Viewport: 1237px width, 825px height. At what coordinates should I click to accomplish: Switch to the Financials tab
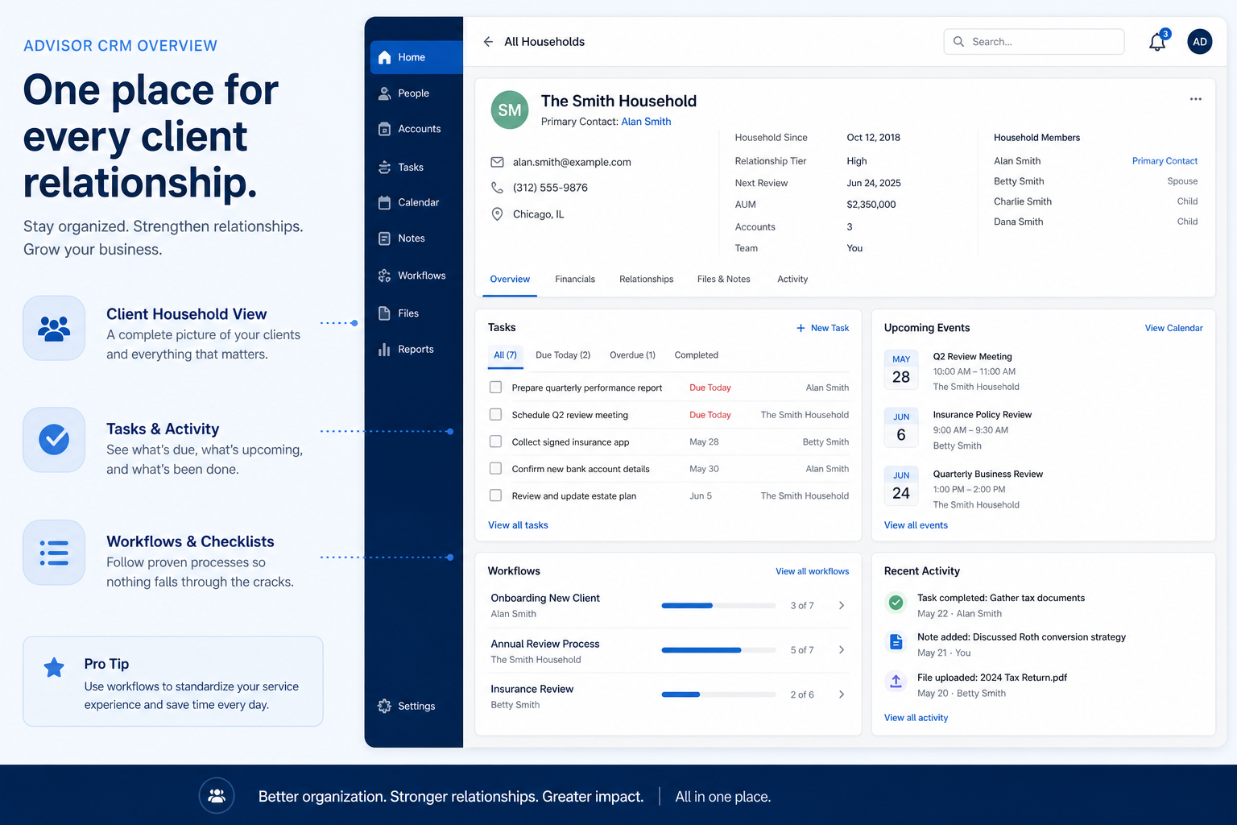[575, 280]
